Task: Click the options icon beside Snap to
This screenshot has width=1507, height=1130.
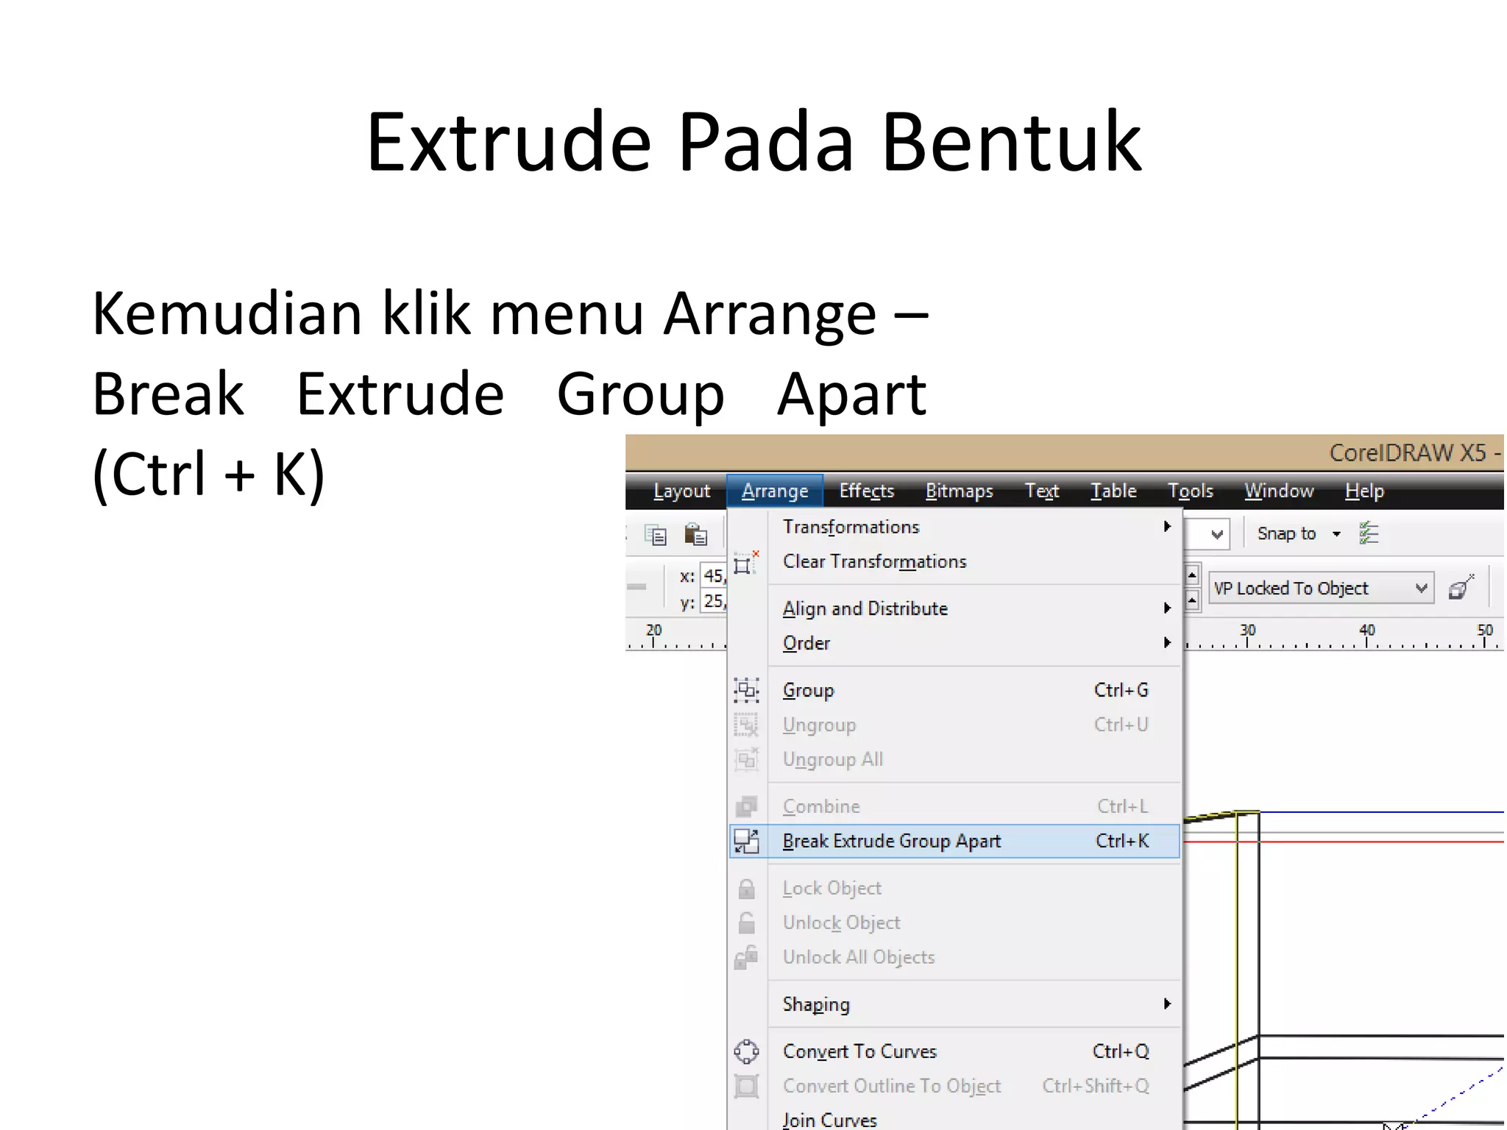Action: pos(1369,533)
